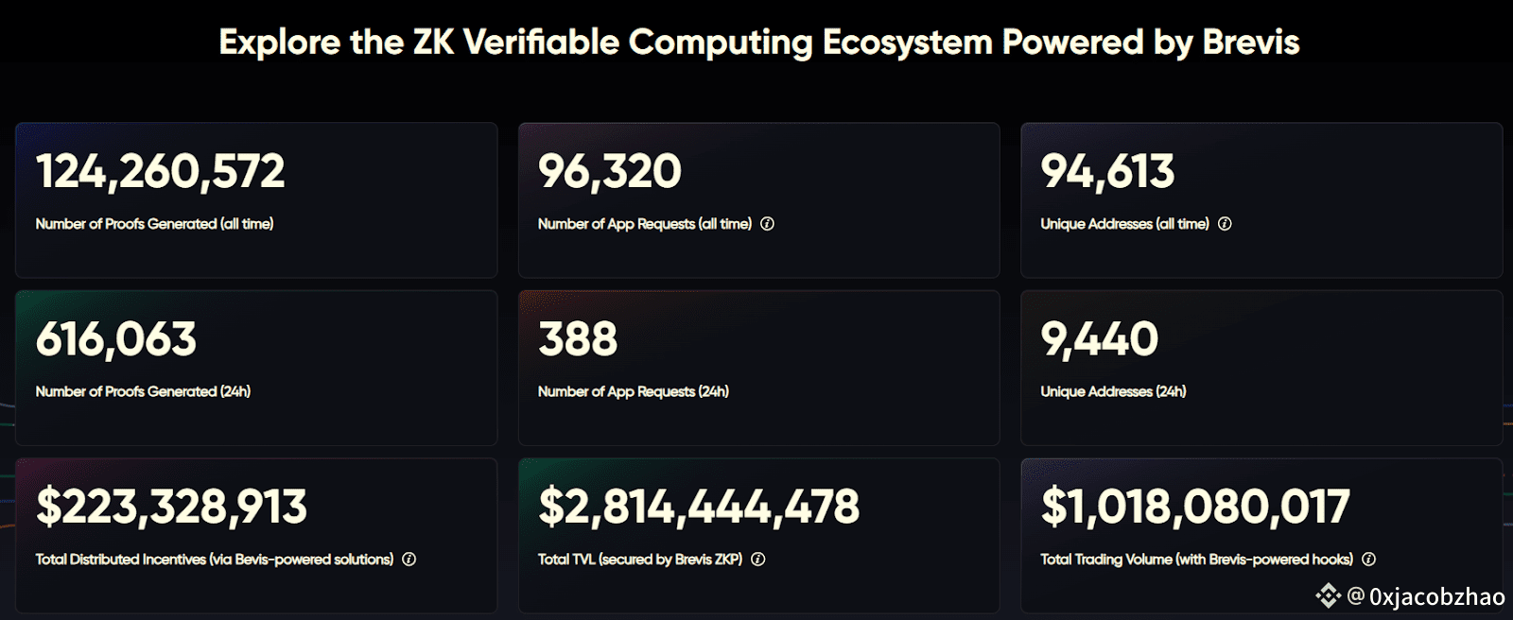The height and width of the screenshot is (620, 1513).
Task: Click the 616,063 proofs (24h) number
Action: pos(116,339)
